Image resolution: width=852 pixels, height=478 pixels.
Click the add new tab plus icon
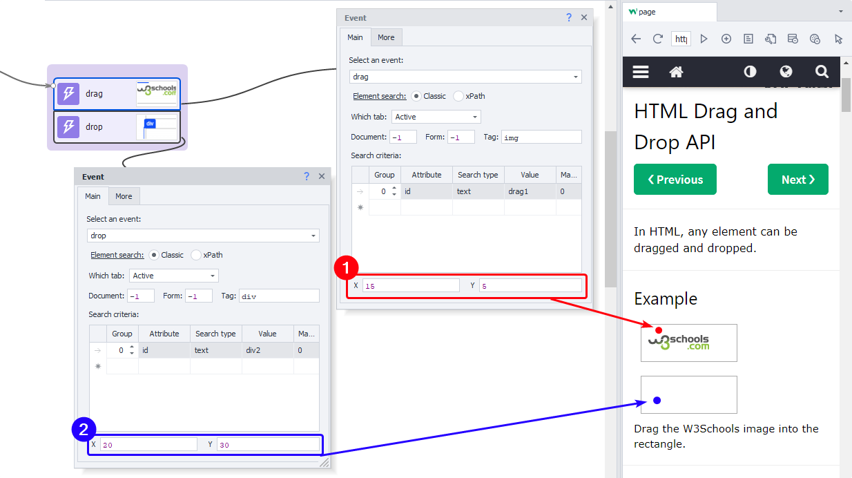[726, 39]
